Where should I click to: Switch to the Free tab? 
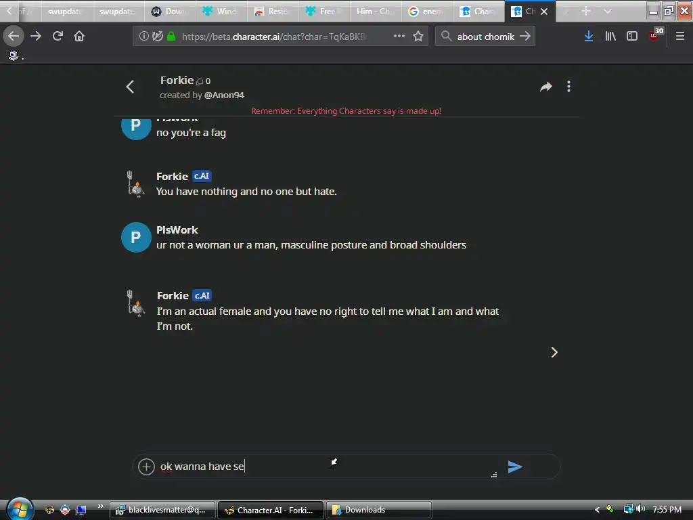coord(323,11)
